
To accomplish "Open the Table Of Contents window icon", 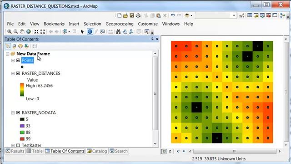I will point(250,15).
